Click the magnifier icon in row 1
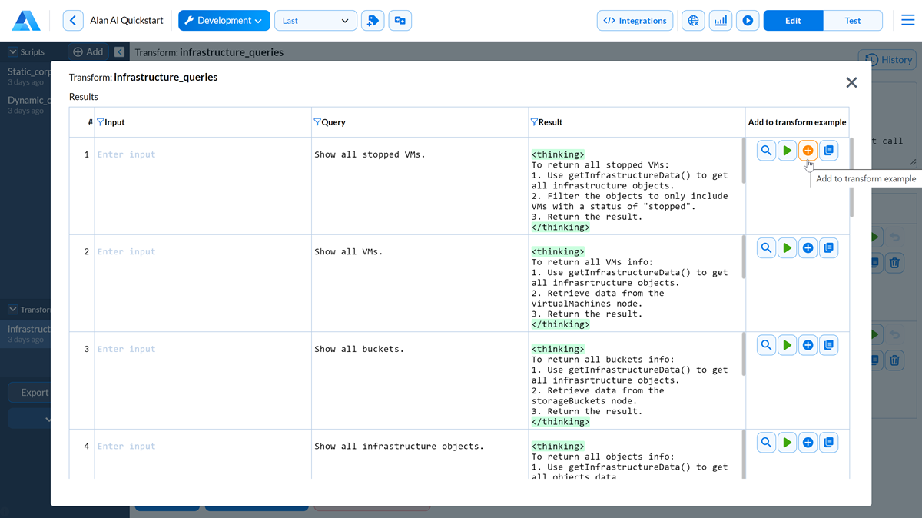922x518 pixels. [766, 151]
